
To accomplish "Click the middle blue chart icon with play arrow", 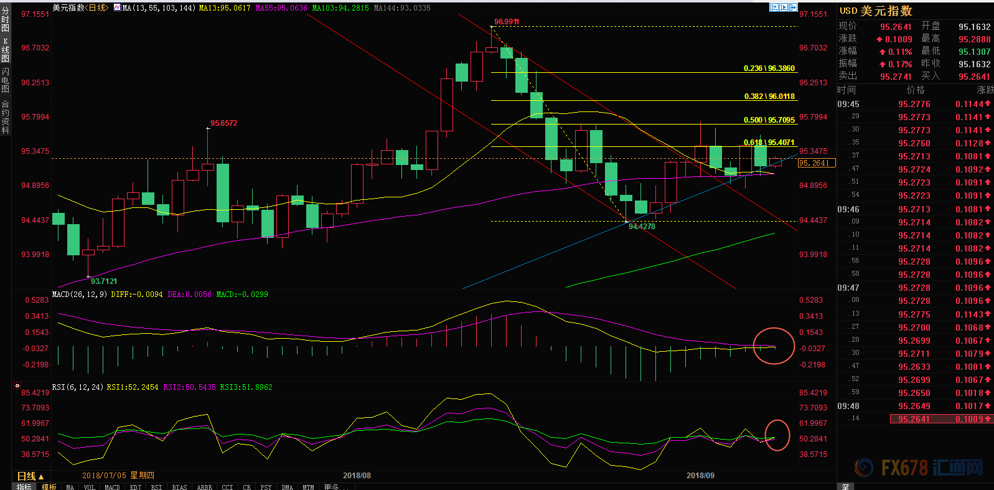I will tap(784, 7).
